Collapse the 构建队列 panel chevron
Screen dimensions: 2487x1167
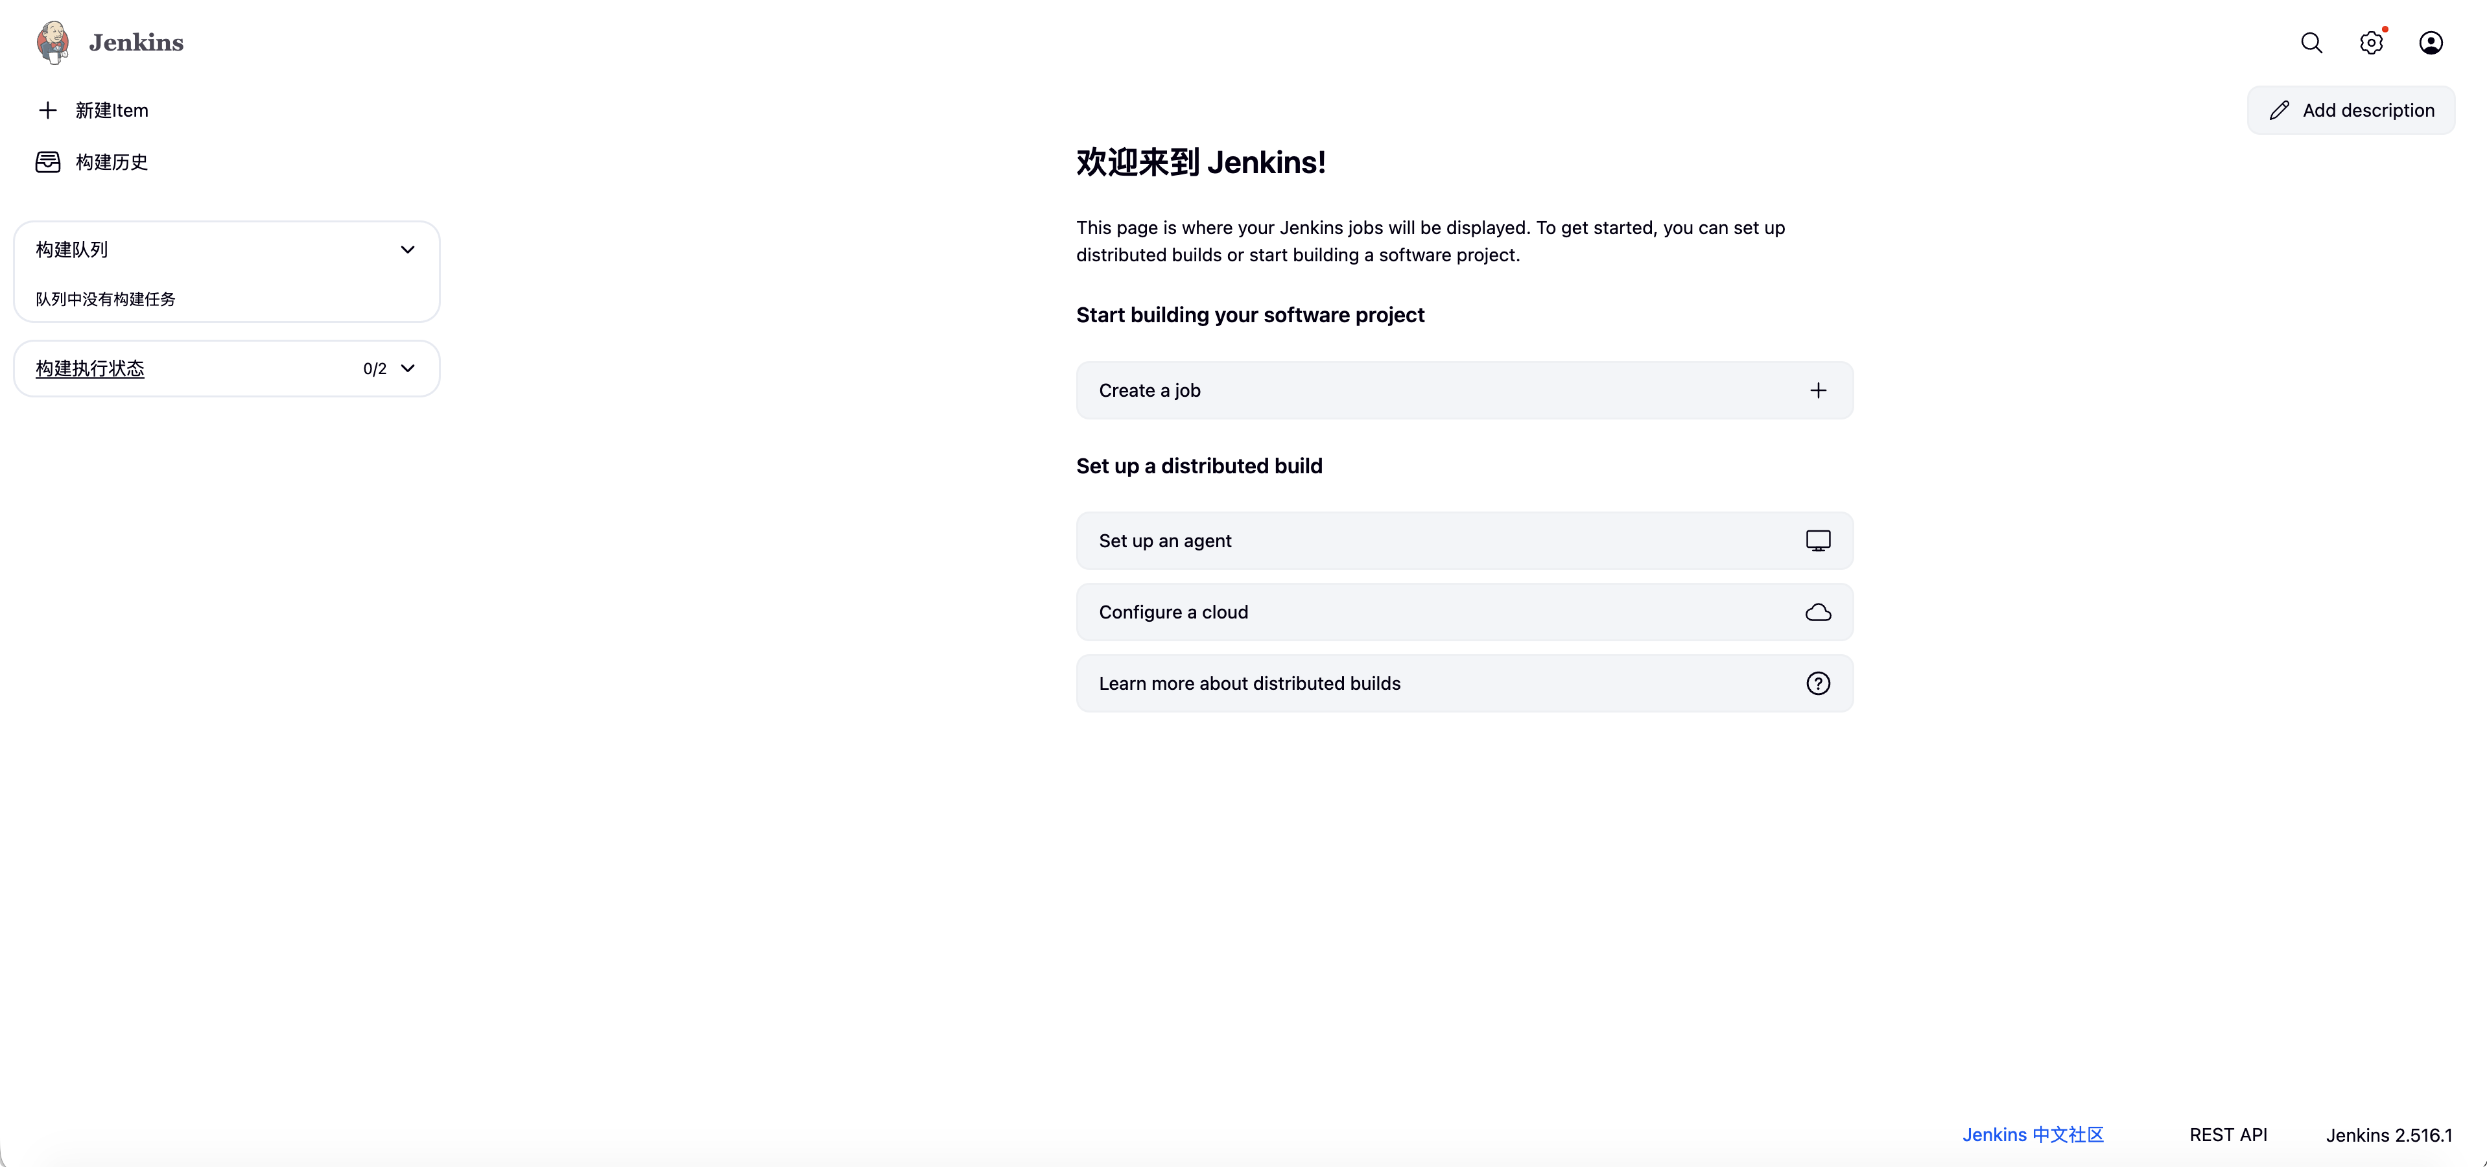point(407,249)
